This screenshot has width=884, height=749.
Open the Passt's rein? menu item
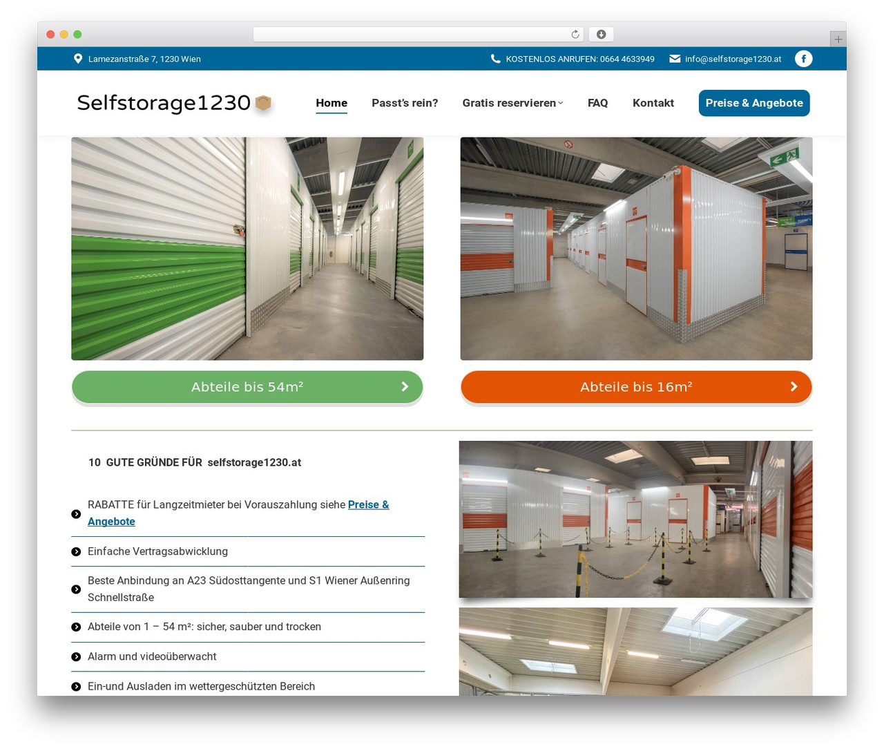click(x=405, y=103)
